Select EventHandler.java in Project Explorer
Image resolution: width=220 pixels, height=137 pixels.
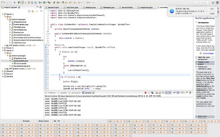(x=20, y=24)
